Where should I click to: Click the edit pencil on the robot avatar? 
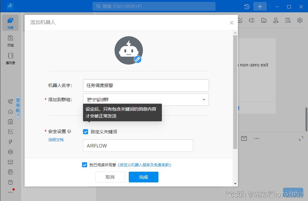(137, 59)
